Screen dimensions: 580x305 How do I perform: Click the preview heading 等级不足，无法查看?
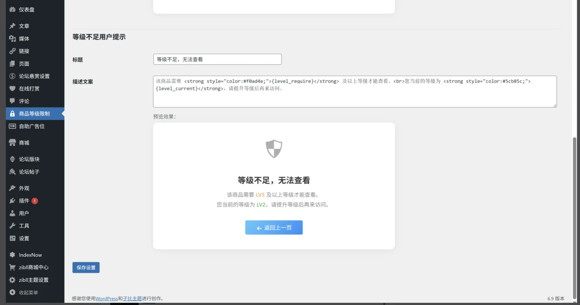(274, 180)
